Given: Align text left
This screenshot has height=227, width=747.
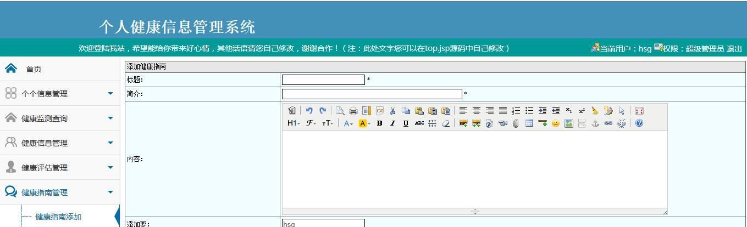Looking at the screenshot, I should pyautogui.click(x=463, y=110).
